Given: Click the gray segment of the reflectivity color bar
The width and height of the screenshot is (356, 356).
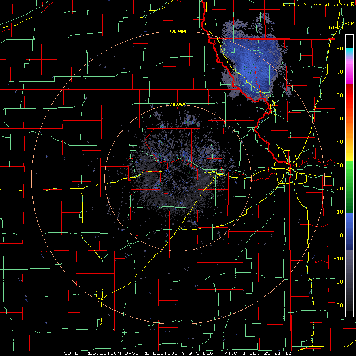Looking at the screenshot, I should tap(349, 280).
